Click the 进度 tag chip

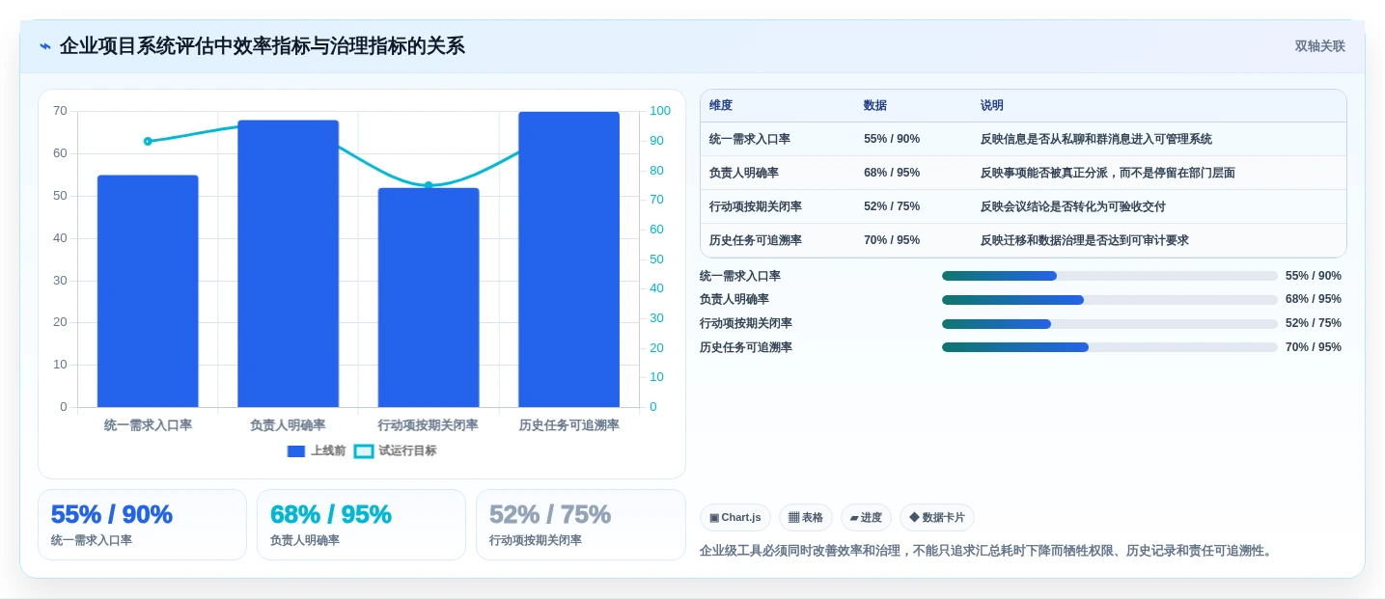point(866,518)
